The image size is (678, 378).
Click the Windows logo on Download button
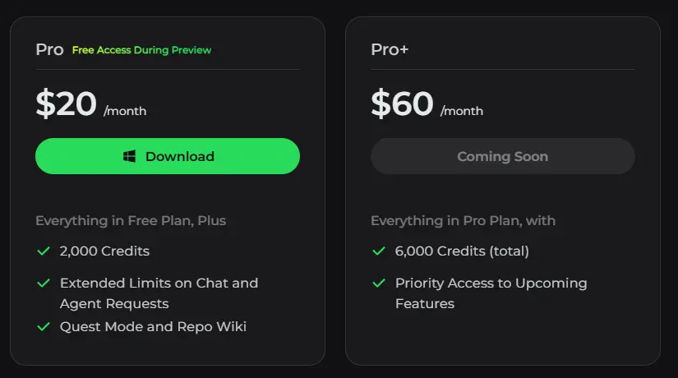click(x=129, y=156)
